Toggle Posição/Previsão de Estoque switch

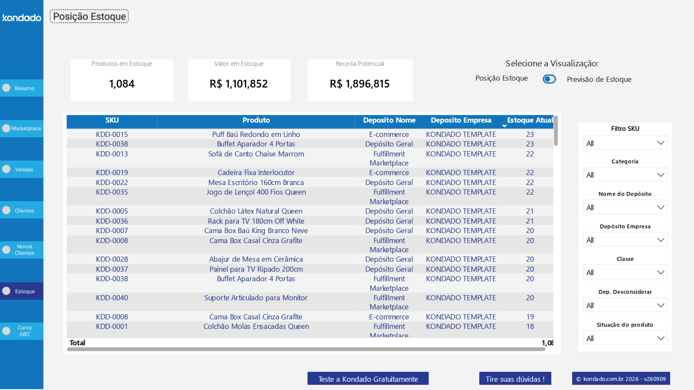[550, 79]
